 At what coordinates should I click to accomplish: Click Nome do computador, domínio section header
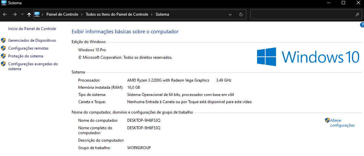coord(132,112)
